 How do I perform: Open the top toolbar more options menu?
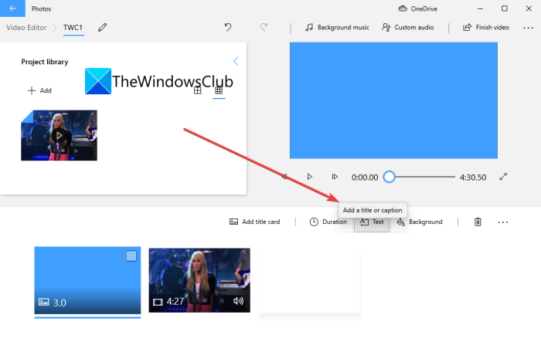tap(528, 28)
